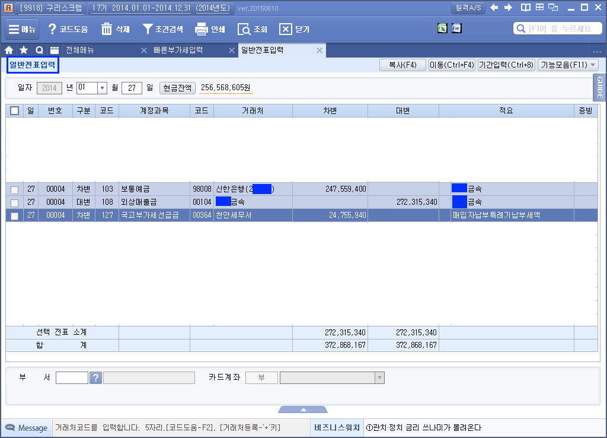Click the 차변 column header
Image resolution: width=607 pixels, height=438 pixels.
[x=330, y=111]
